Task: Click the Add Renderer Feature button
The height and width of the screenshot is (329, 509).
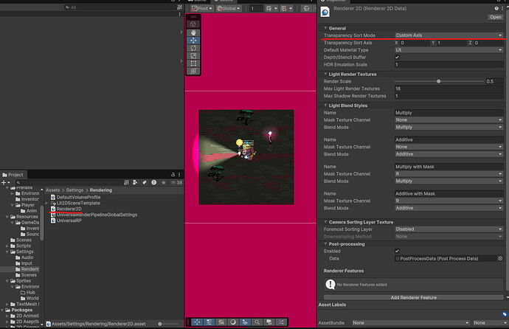Action: 413,297
